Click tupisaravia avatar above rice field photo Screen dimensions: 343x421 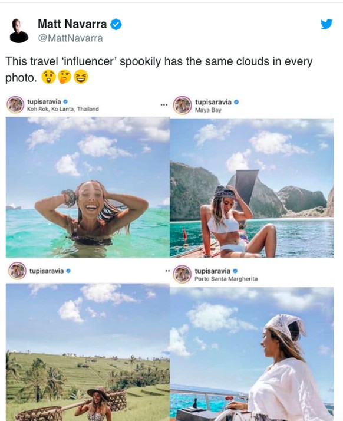(17, 271)
